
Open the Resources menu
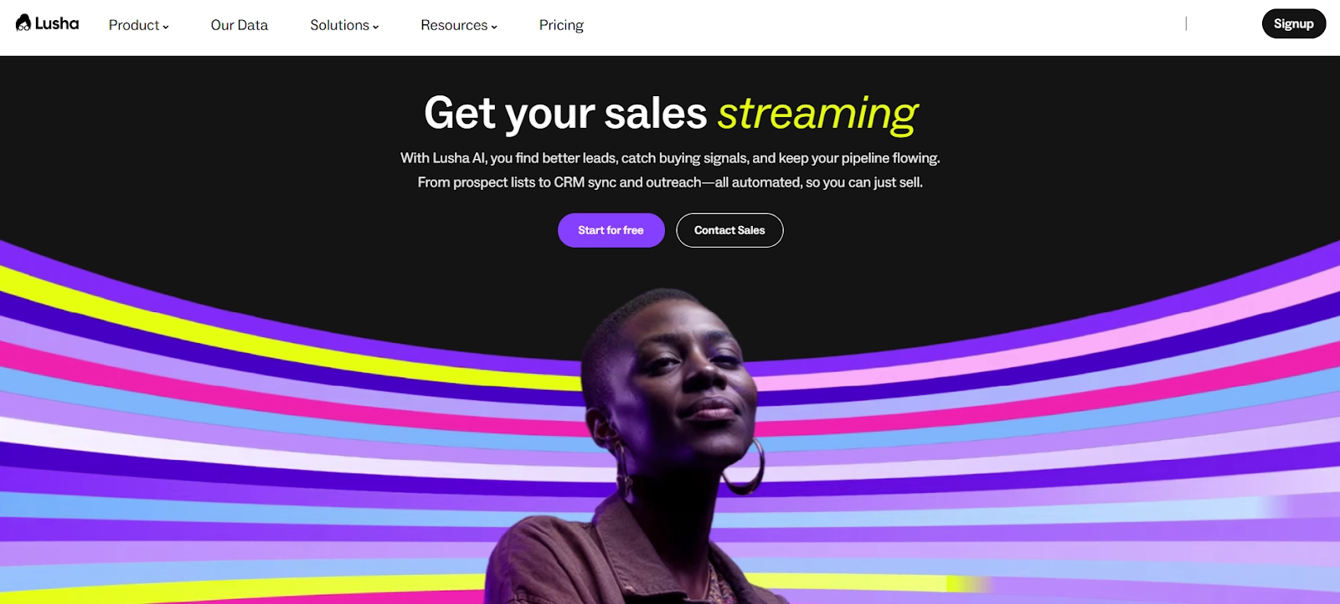point(459,25)
